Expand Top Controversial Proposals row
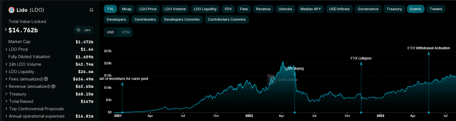This screenshot has height=121, width=456. pyautogui.click(x=6, y=109)
